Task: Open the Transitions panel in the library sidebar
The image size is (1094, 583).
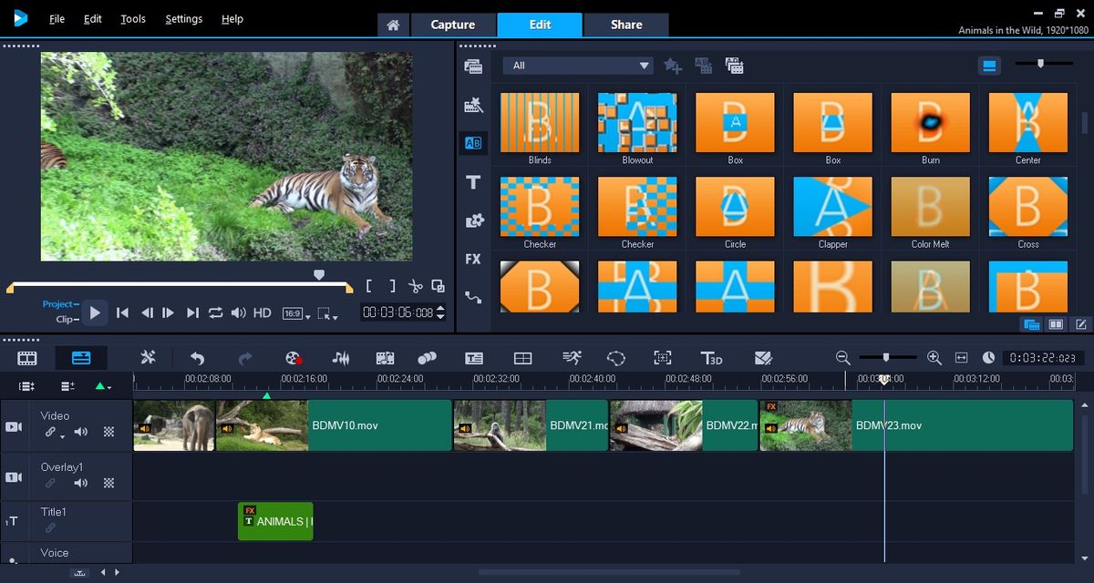Action: [473, 143]
